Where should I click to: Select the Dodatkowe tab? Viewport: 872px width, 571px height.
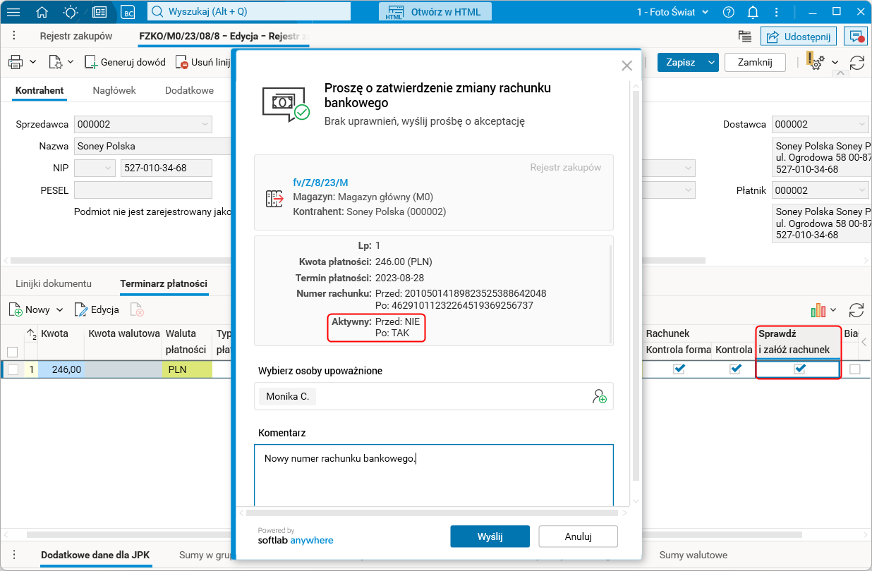click(x=189, y=90)
